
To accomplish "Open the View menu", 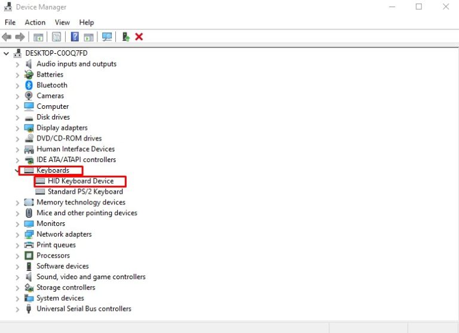I will (x=62, y=22).
